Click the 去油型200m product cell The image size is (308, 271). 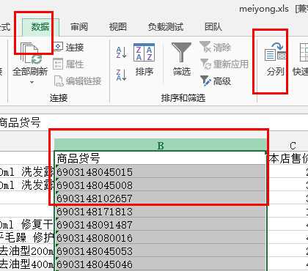click(27, 250)
